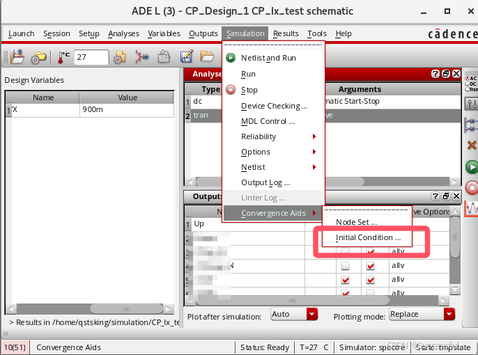Open the Tools menu
Image resolution: width=478 pixels, height=355 pixels.
[317, 33]
